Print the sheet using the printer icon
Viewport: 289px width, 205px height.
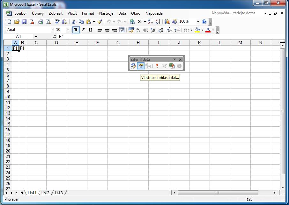(41, 22)
